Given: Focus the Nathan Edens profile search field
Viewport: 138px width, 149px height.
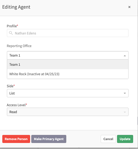Looking at the screenshot, I should pos(68,33).
